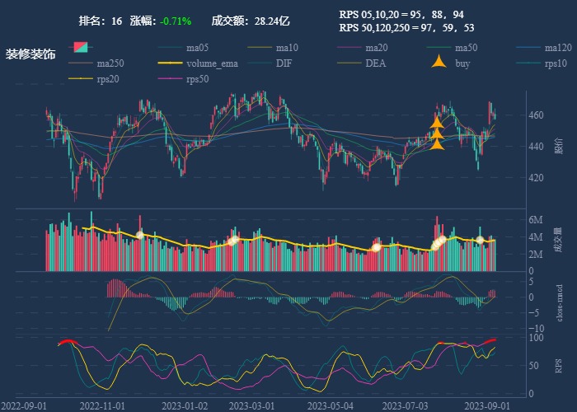Image resolution: width=577 pixels, height=412 pixels.
Task: Click the 2023-07-03 date label on the x-axis
Action: (406, 405)
